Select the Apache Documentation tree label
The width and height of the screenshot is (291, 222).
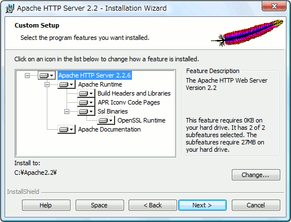point(109,129)
